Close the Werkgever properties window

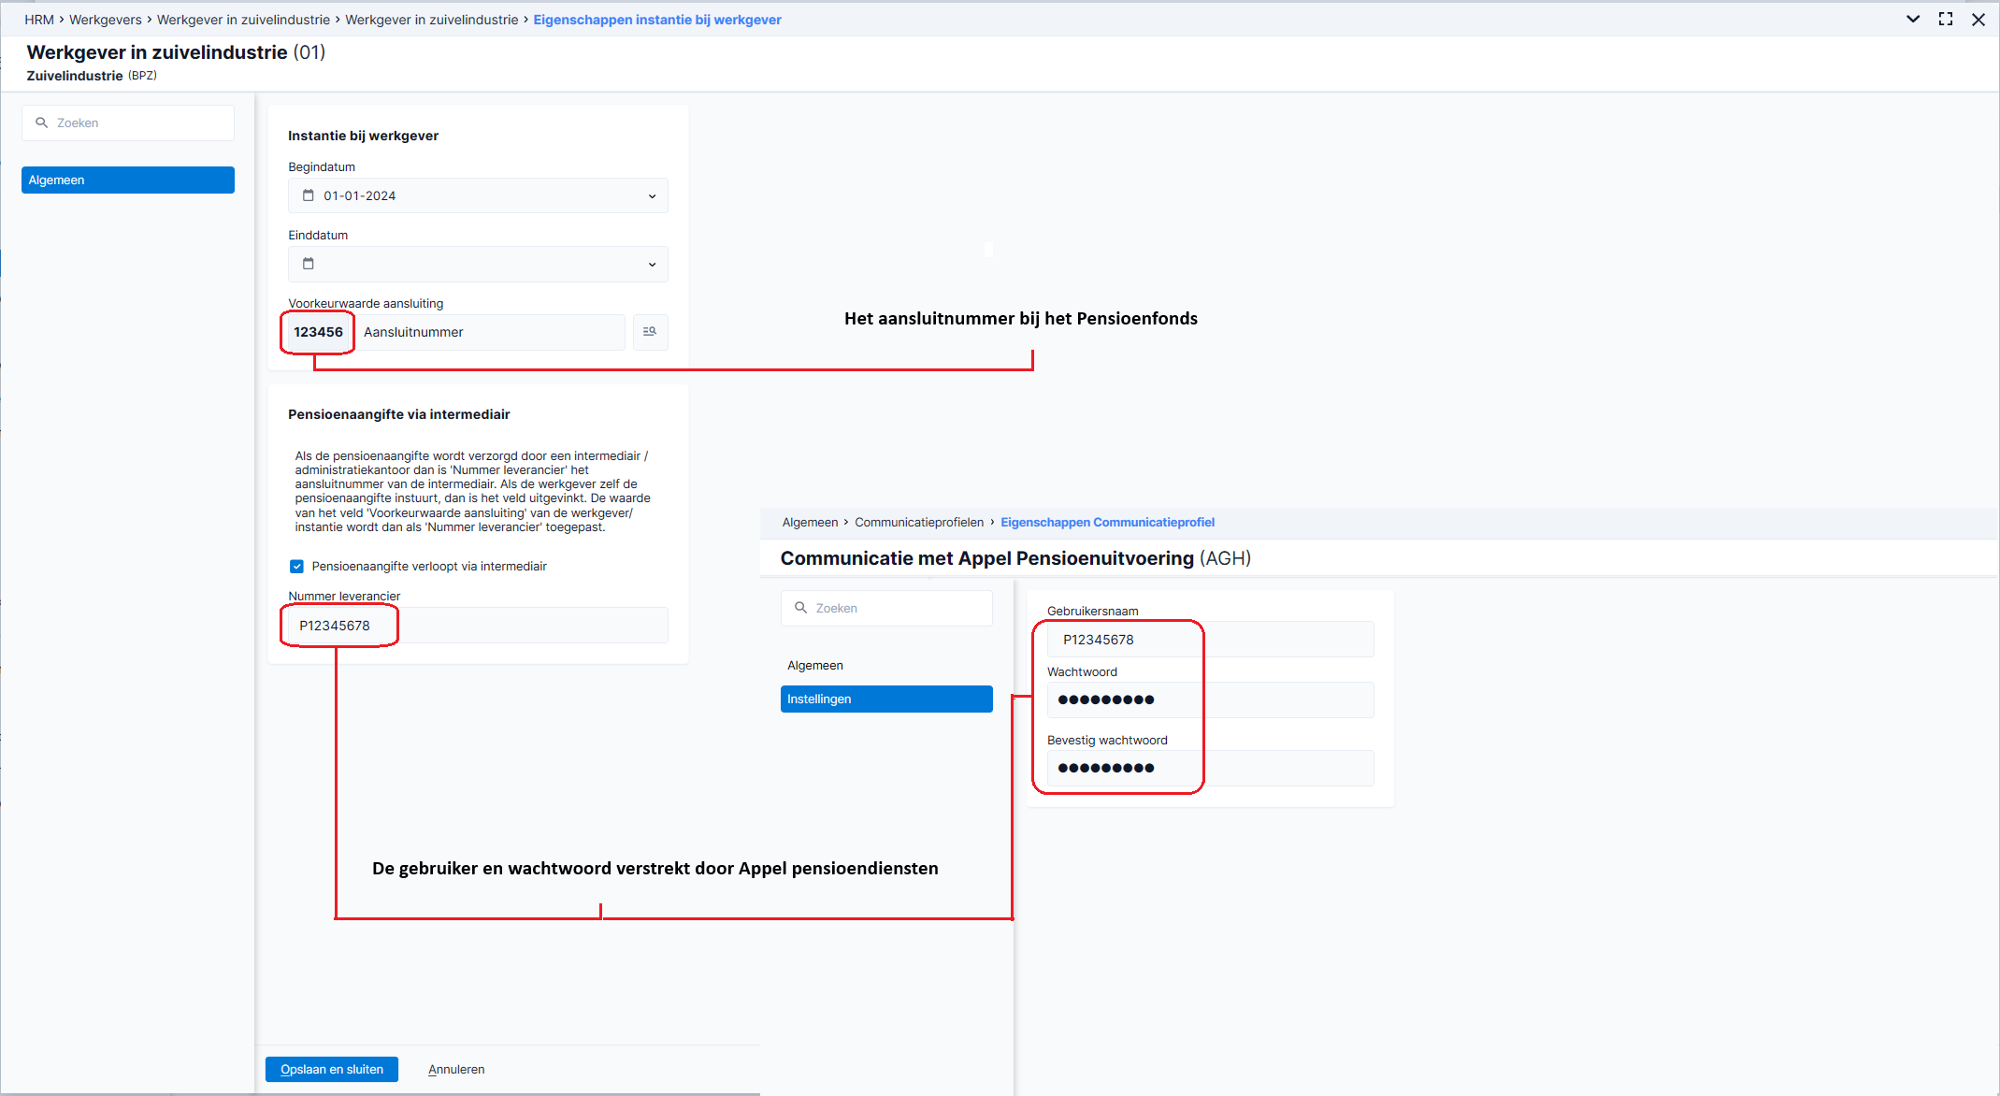click(1978, 19)
